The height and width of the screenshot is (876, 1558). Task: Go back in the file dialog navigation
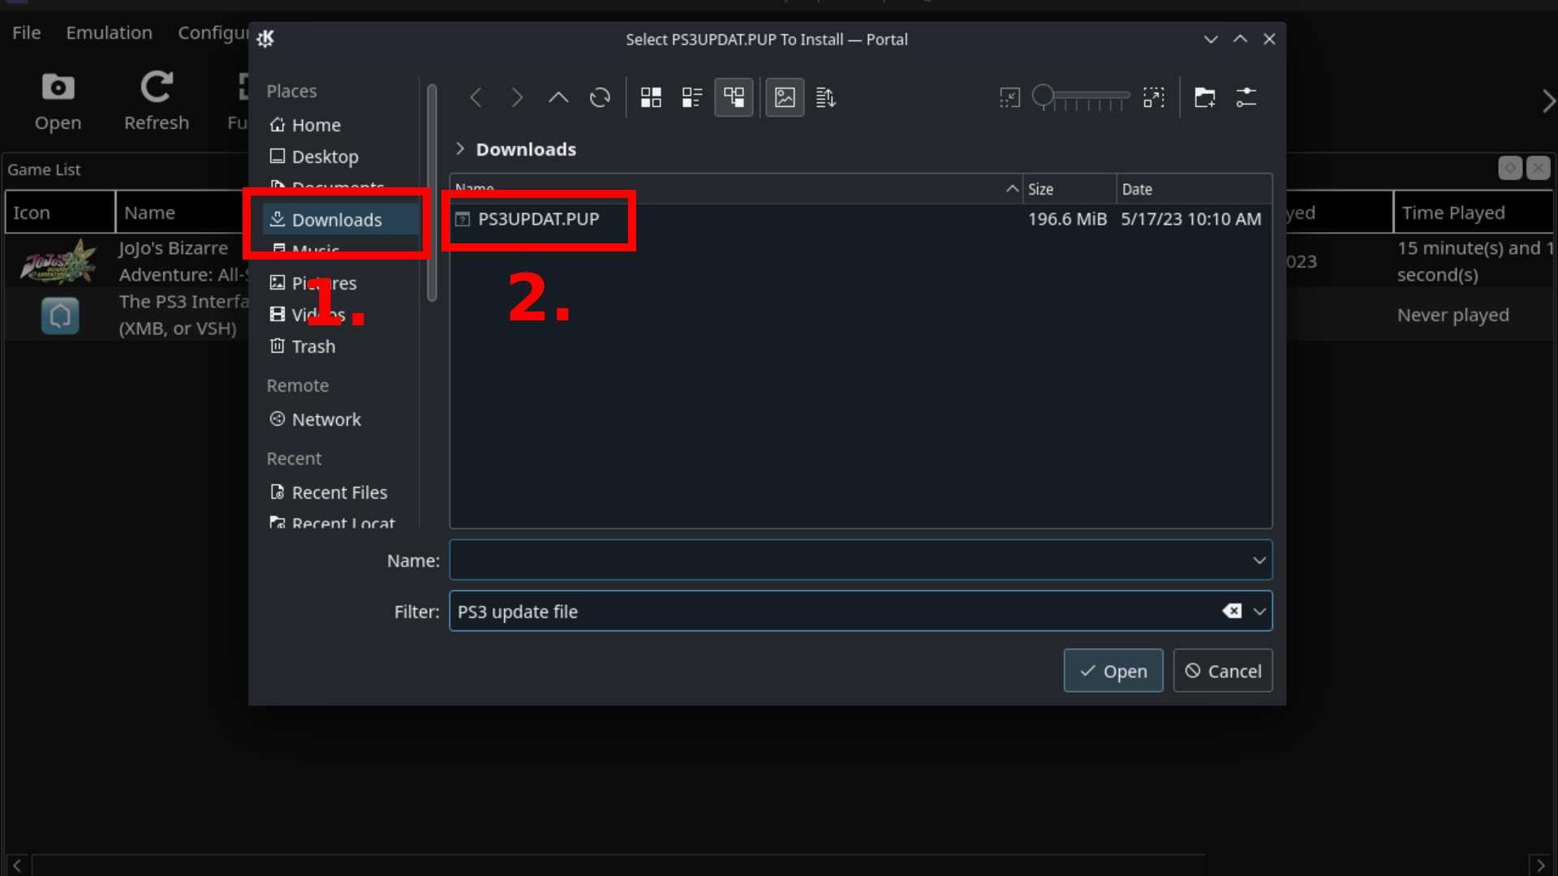click(476, 97)
